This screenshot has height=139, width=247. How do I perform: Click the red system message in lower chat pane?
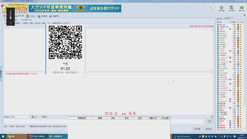click(x=21, y=74)
